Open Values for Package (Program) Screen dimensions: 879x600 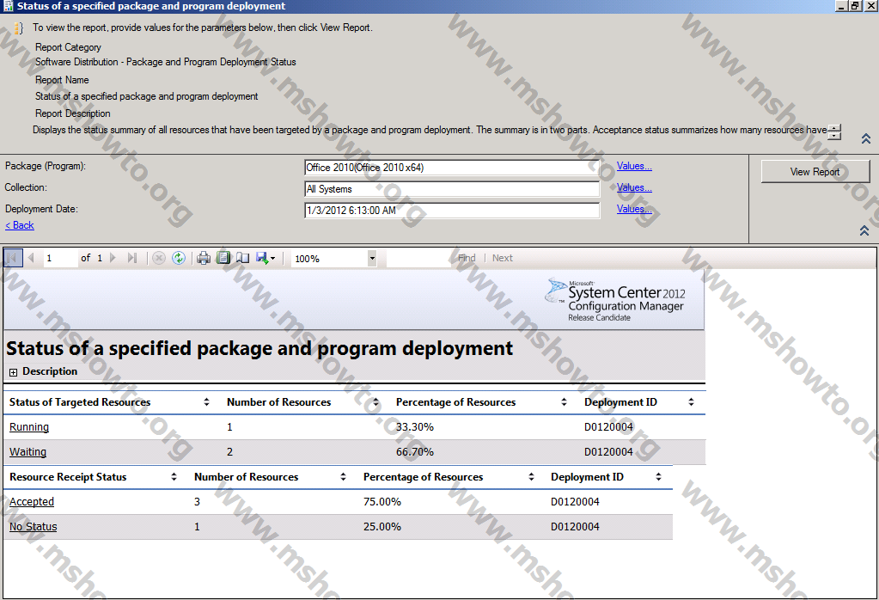(634, 166)
